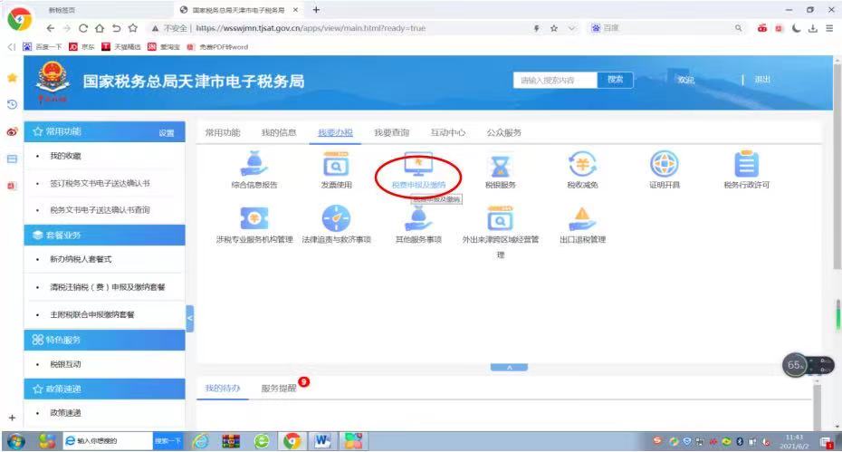Viewport: 842px width, 452px height.
Task: Switch to 常用功能 tab
Action: tap(223, 133)
